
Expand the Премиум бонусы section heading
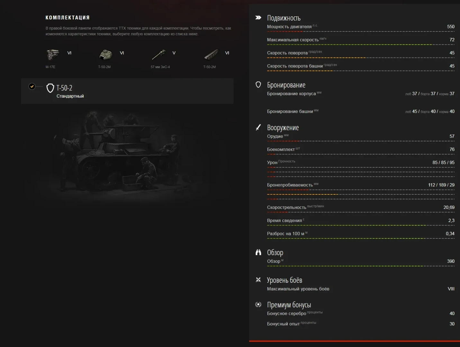289,305
